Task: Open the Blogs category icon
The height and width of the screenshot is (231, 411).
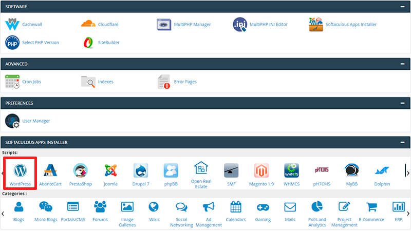Action: (18, 207)
